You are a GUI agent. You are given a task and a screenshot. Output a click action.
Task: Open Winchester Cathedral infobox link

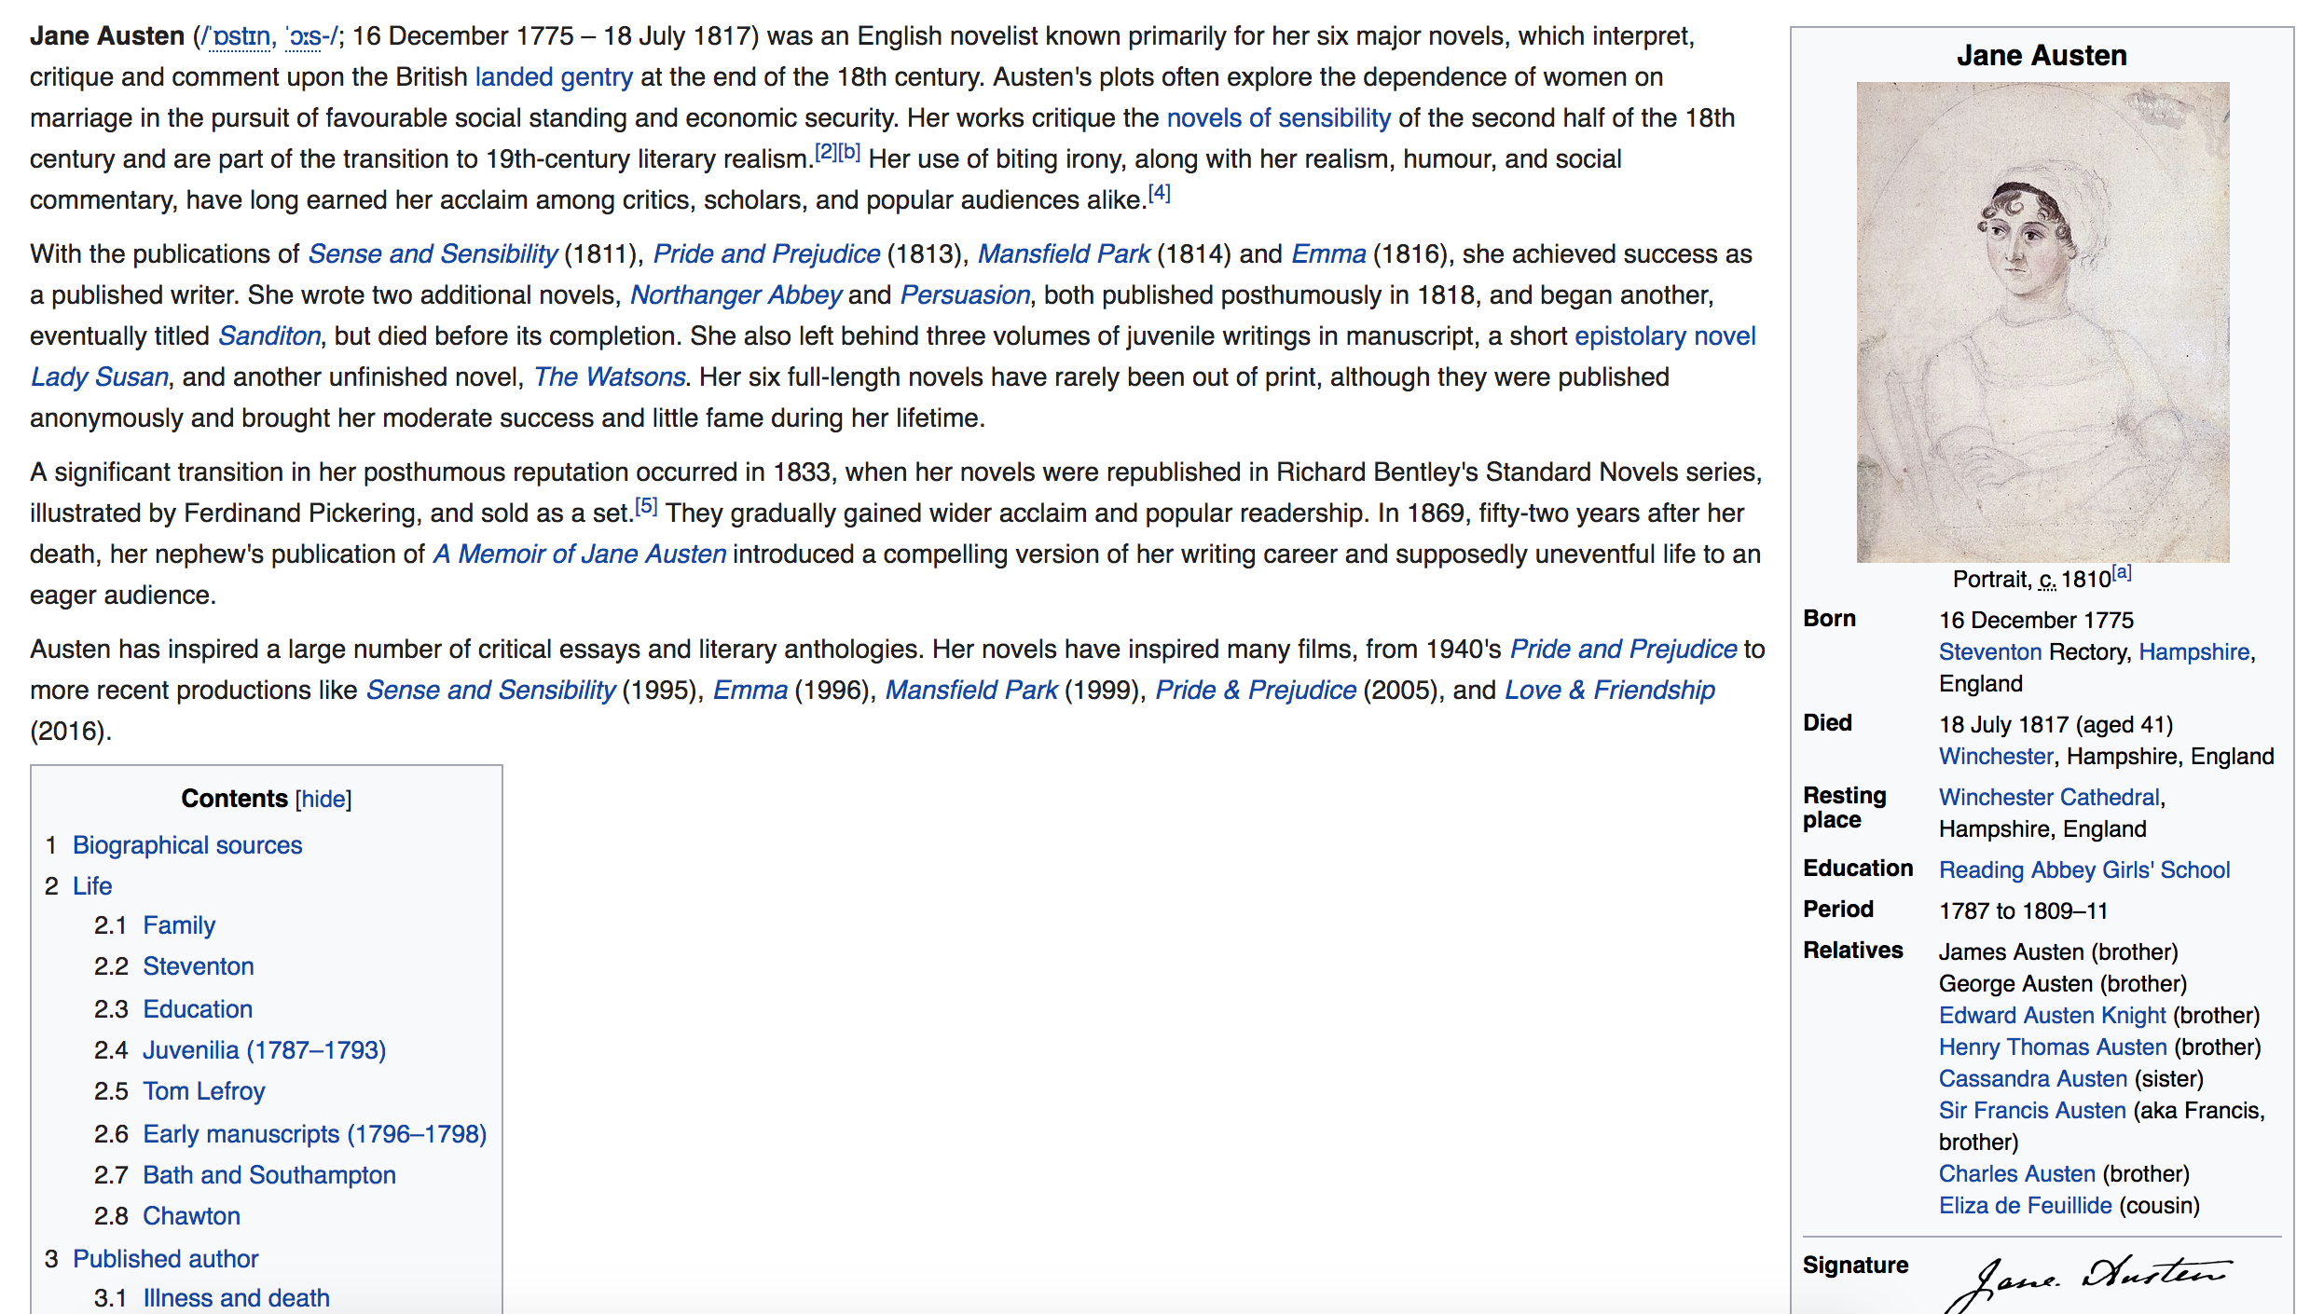[x=2049, y=798]
